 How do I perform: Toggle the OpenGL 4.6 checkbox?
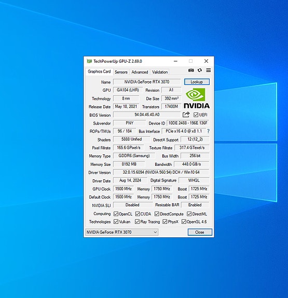tap(184, 222)
